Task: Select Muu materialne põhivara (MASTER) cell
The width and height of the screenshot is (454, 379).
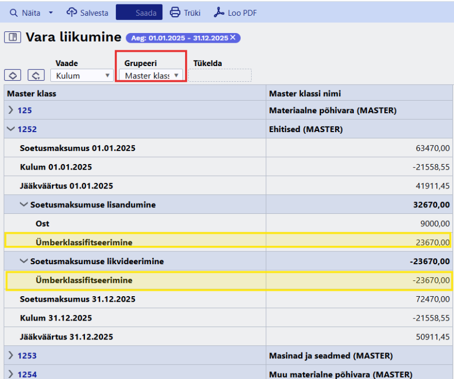Action: [x=359, y=373]
